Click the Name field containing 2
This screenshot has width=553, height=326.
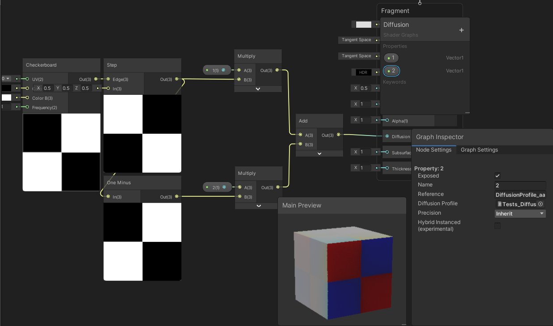(520, 185)
